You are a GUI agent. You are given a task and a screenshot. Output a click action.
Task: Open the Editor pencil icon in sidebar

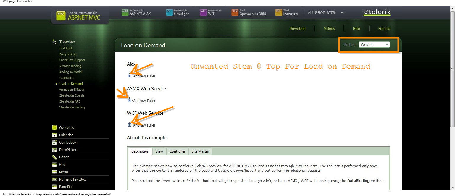[x=54, y=157]
